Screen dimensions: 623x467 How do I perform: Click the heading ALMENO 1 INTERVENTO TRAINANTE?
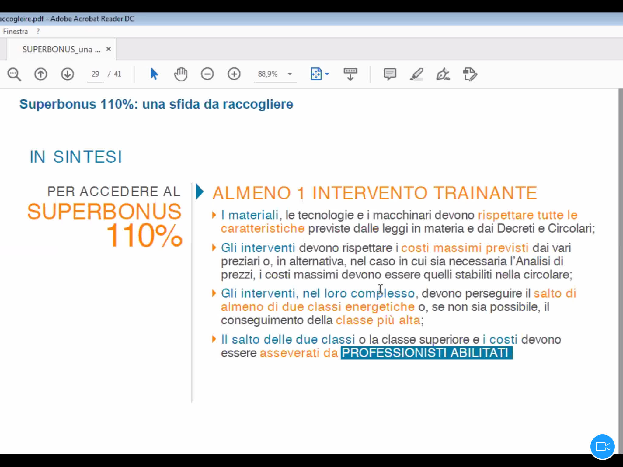375,193
